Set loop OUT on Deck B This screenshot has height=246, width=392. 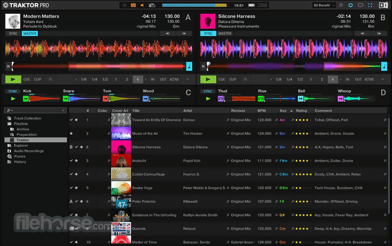(358, 79)
